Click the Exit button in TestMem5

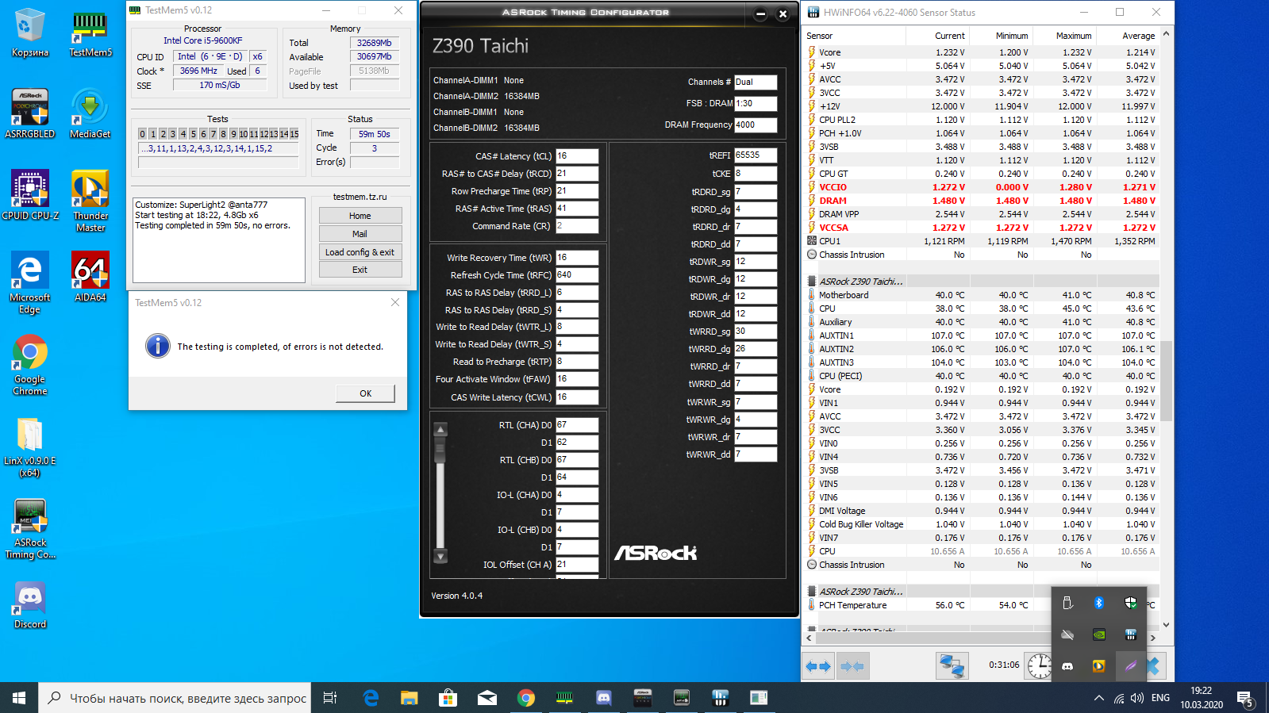coord(360,270)
